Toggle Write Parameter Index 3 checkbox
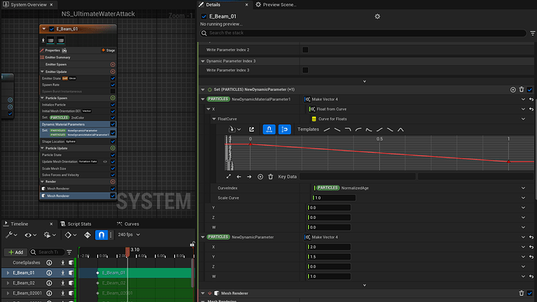This screenshot has height=302, width=537. click(x=305, y=70)
